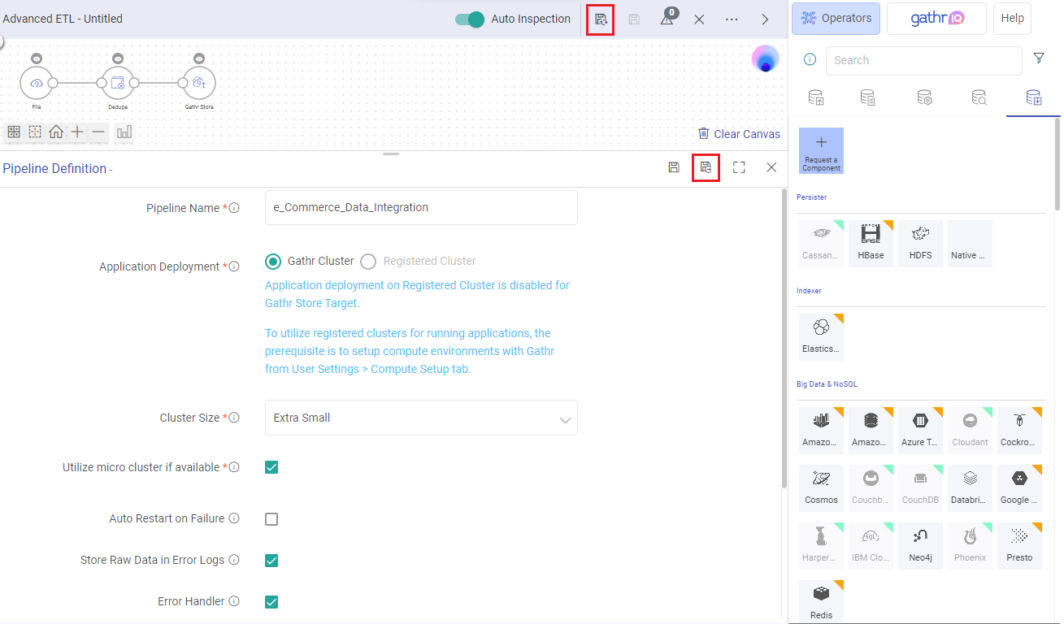Switch to the database with download arrow operator tab

(1034, 98)
